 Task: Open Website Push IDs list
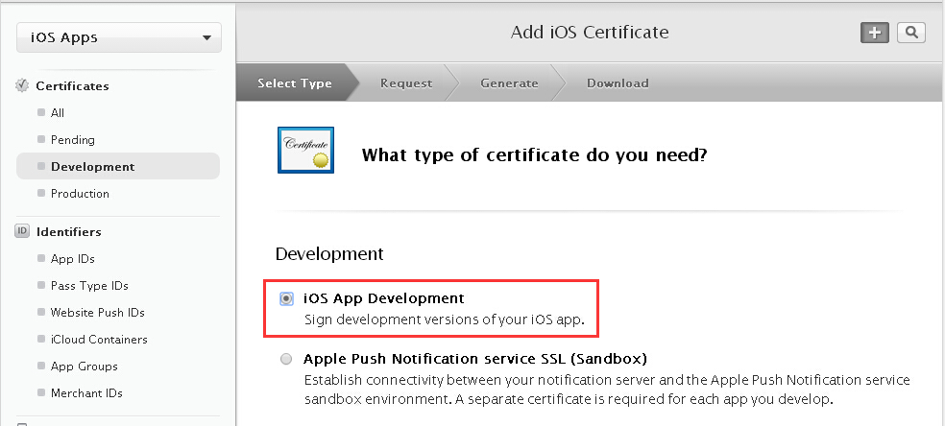98,312
